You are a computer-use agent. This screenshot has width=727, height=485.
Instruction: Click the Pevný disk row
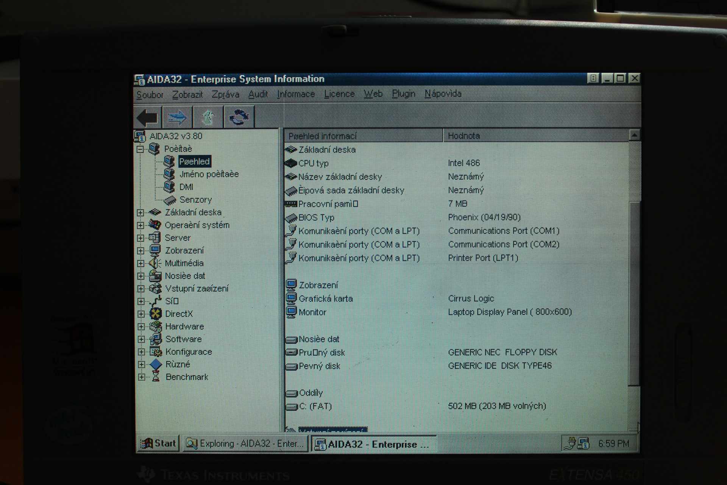[x=456, y=366]
